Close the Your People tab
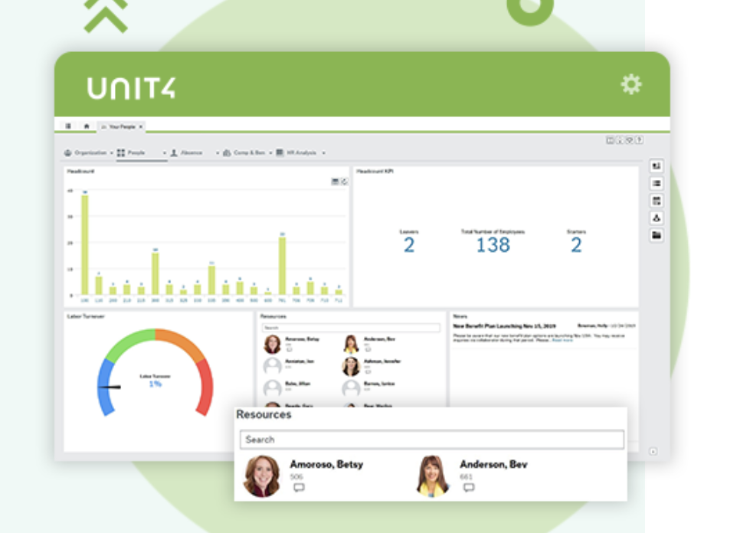Screen dimensions: 740x533 [141, 126]
